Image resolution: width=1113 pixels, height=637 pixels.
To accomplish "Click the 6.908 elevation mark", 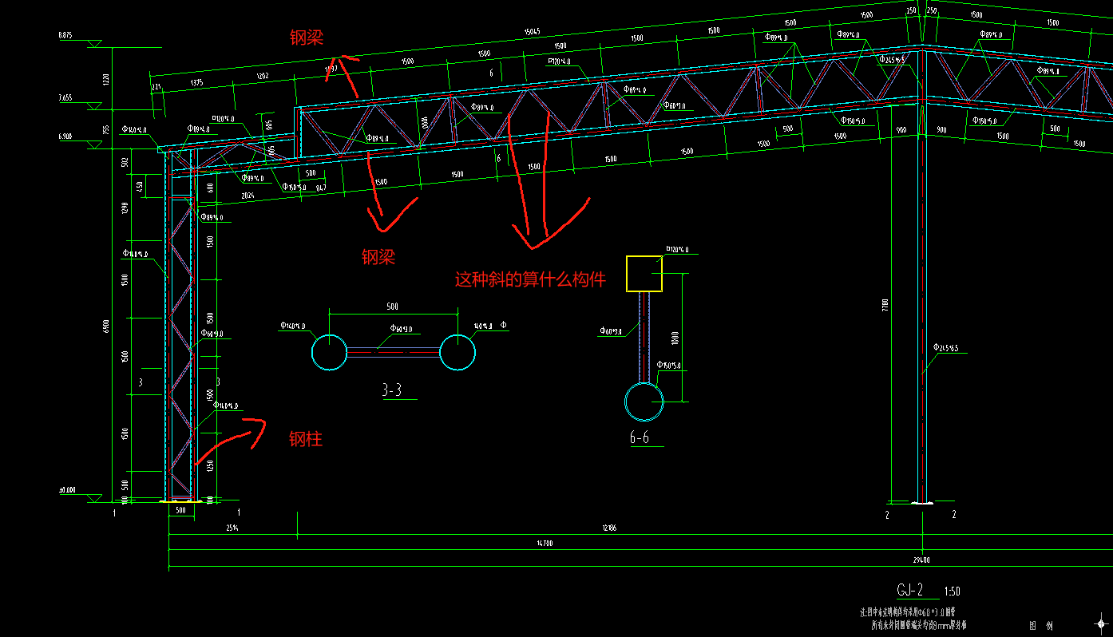I will coord(65,137).
